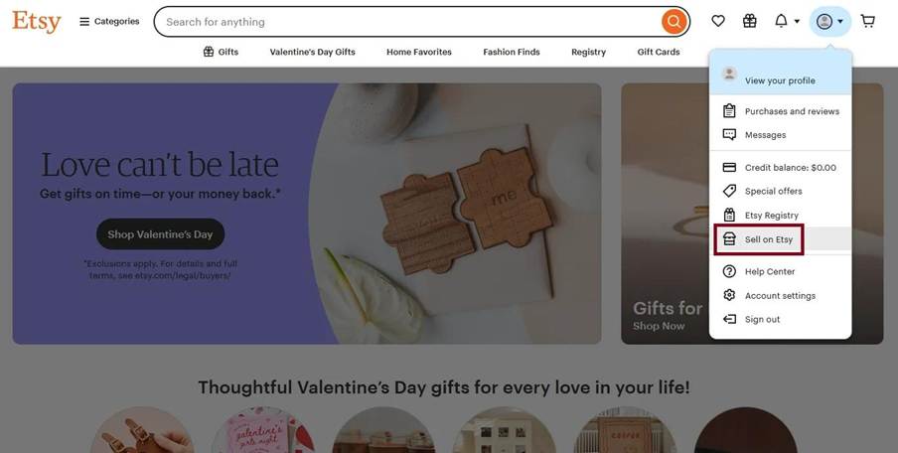
Task: Go to Gift Cards navigation link
Action: click(x=659, y=52)
